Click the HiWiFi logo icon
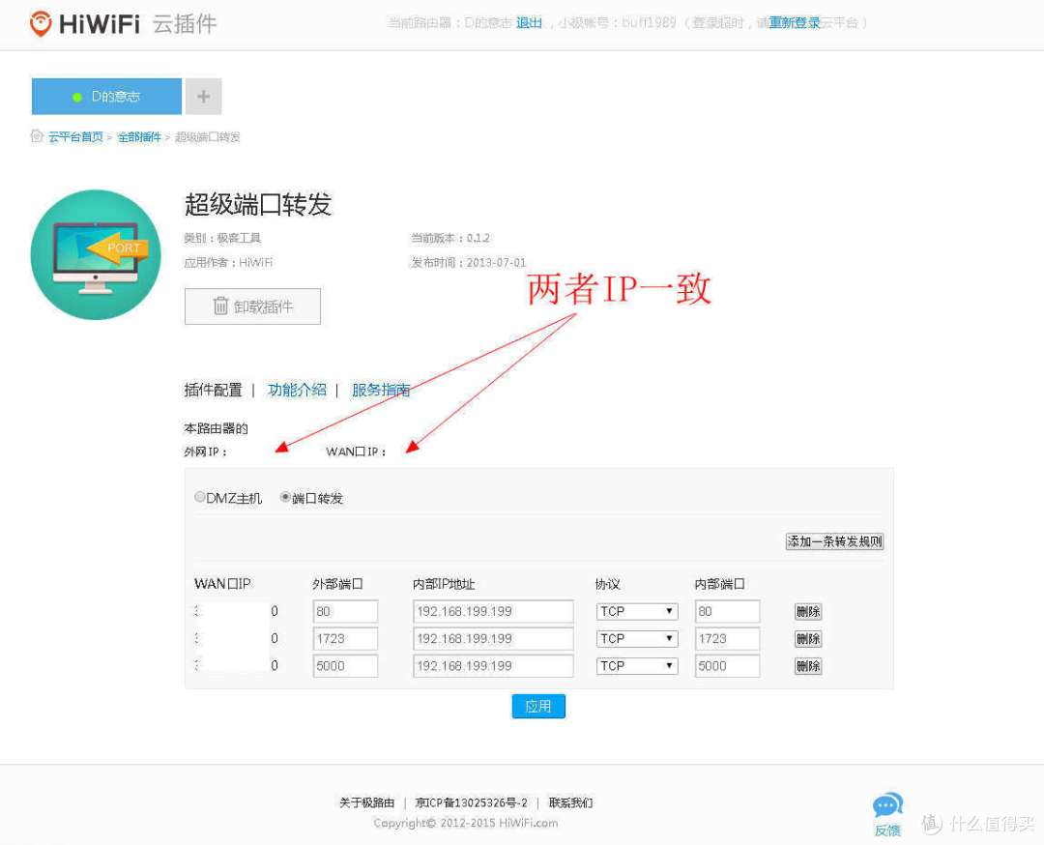 tap(41, 23)
